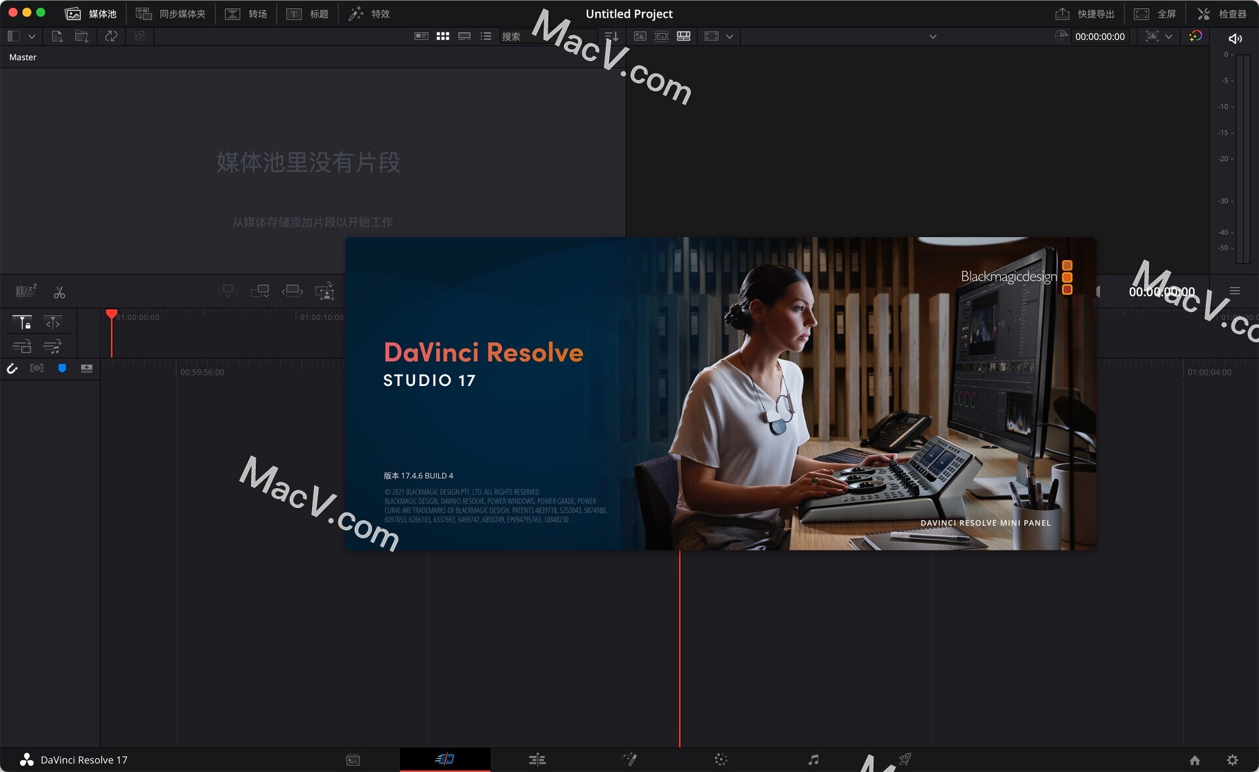Open project settings gear icon
This screenshot has height=772, width=1259.
(x=1232, y=760)
